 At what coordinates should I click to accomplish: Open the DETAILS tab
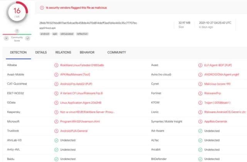pyautogui.click(x=41, y=52)
